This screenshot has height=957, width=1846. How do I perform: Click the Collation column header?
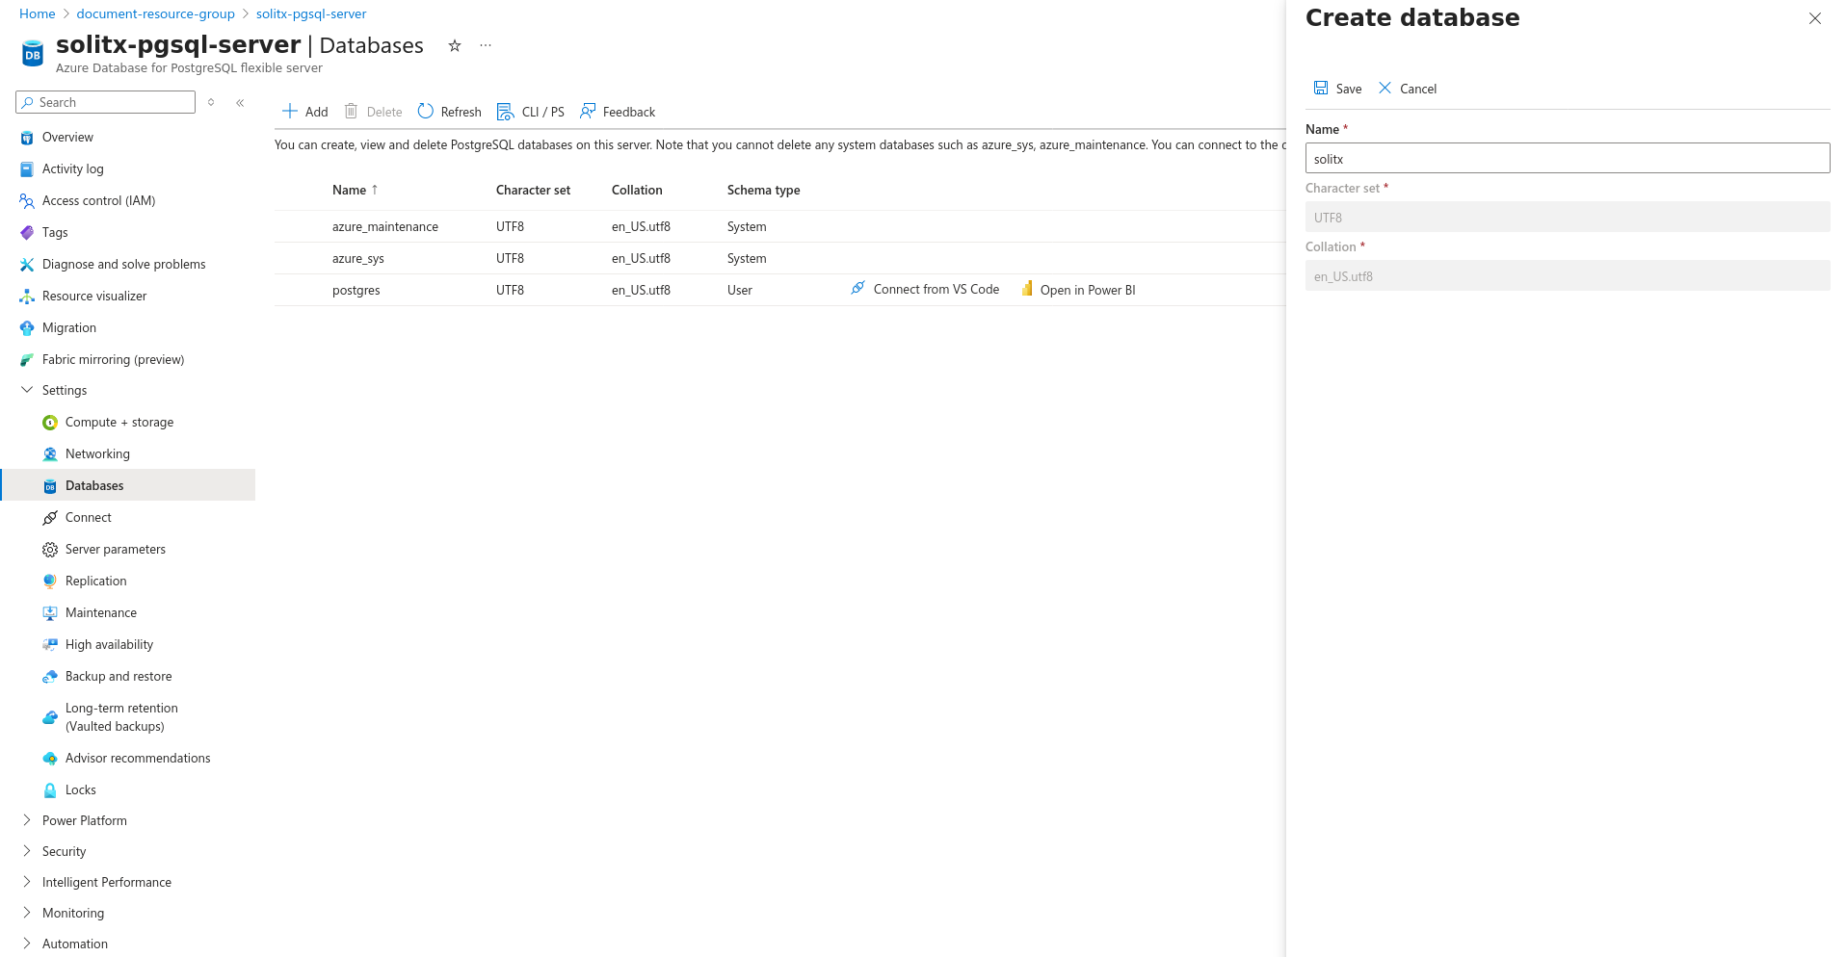[x=637, y=191]
